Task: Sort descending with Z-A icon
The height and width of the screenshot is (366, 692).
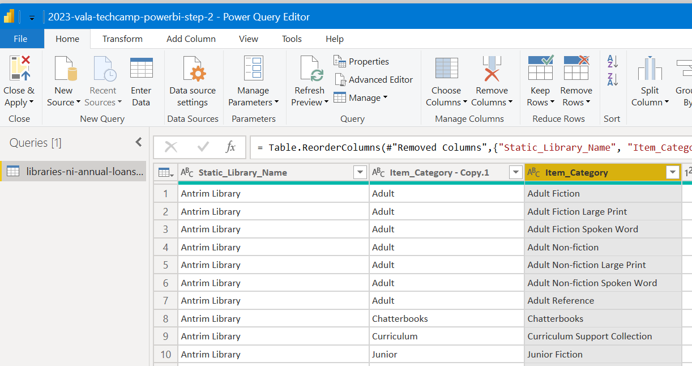Action: (613, 79)
